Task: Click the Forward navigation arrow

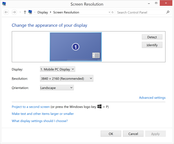Action: coord(14,12)
